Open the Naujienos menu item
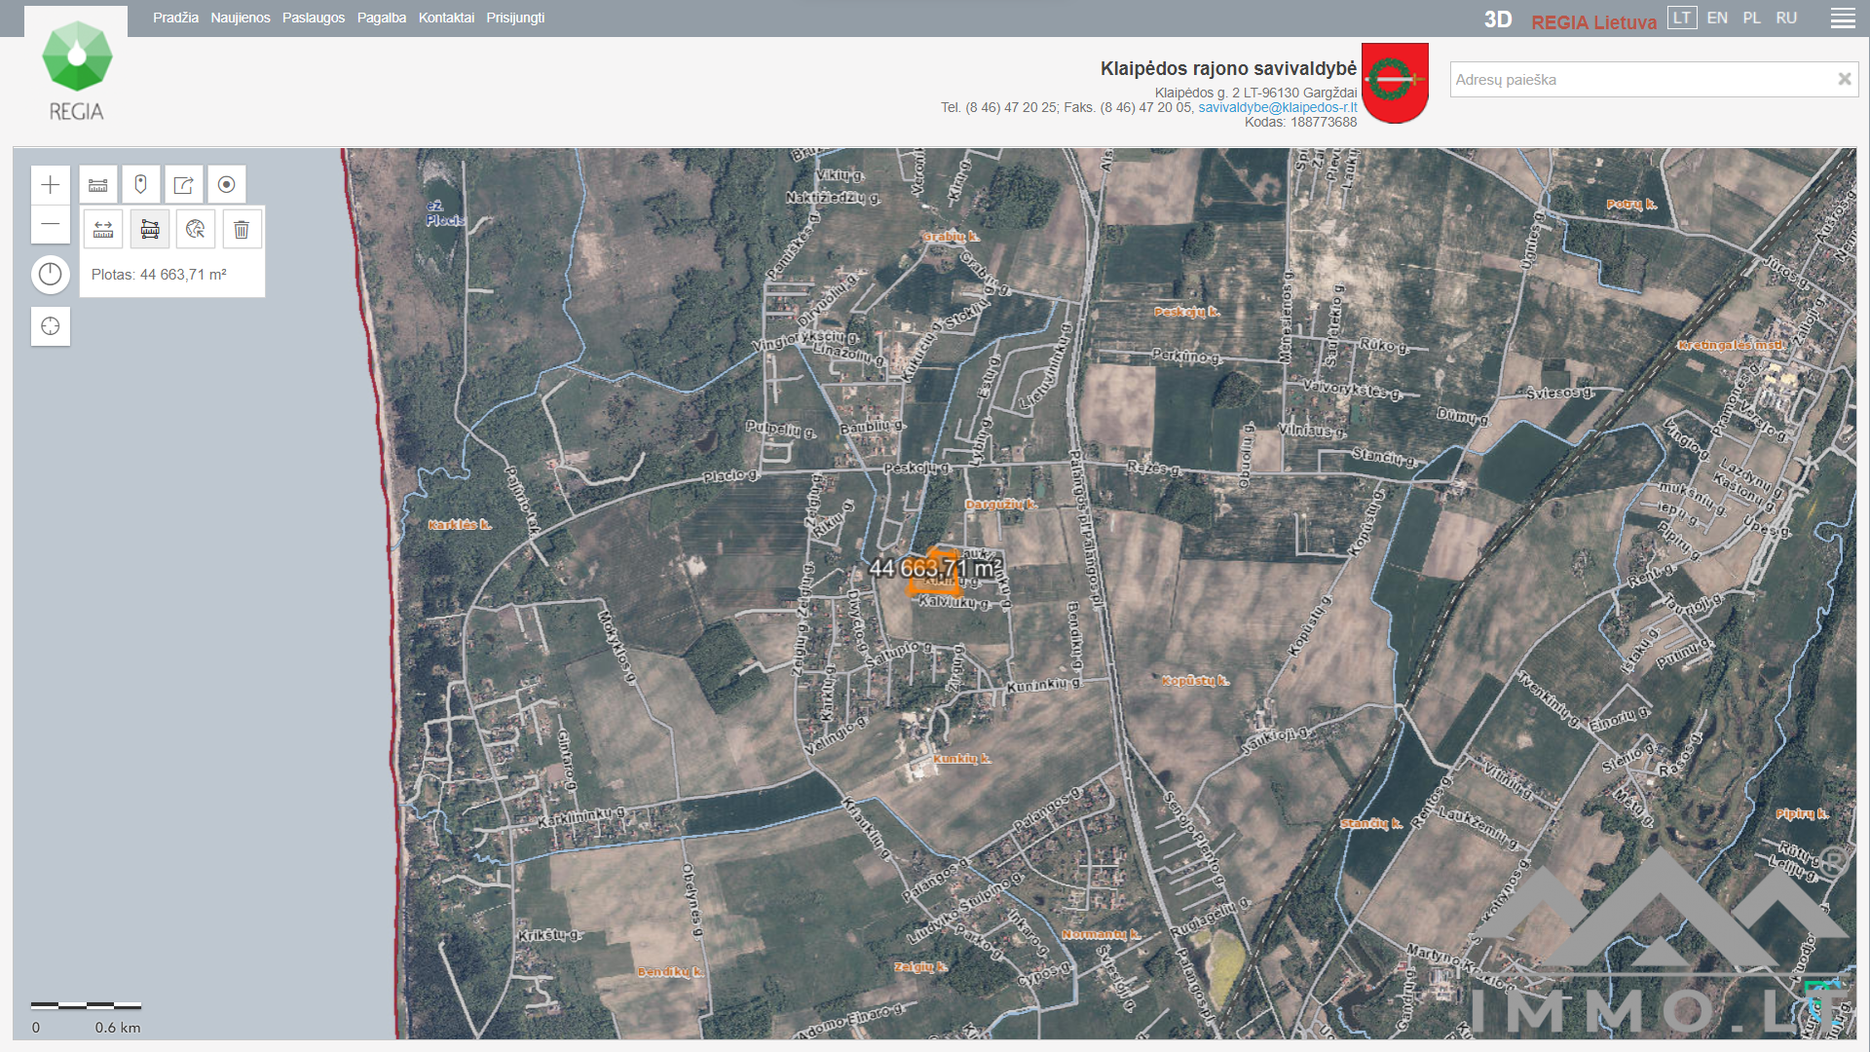Screen dimensions: 1870x1052 pos(241,18)
